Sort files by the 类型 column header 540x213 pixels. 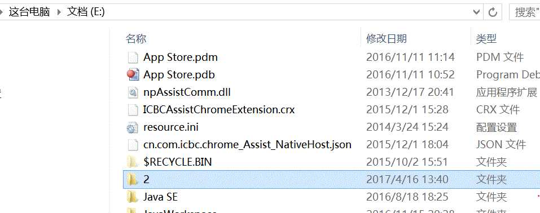486,38
